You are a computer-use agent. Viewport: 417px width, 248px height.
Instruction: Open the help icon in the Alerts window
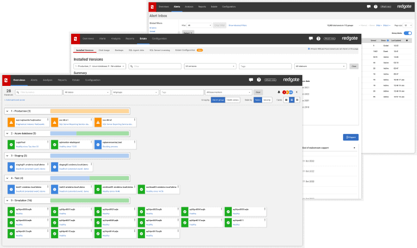(x=376, y=7)
